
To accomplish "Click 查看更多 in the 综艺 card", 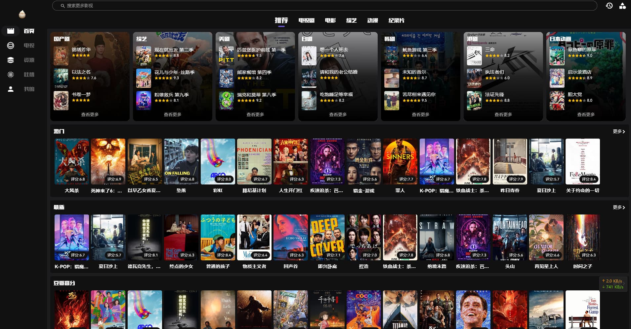I will [173, 115].
